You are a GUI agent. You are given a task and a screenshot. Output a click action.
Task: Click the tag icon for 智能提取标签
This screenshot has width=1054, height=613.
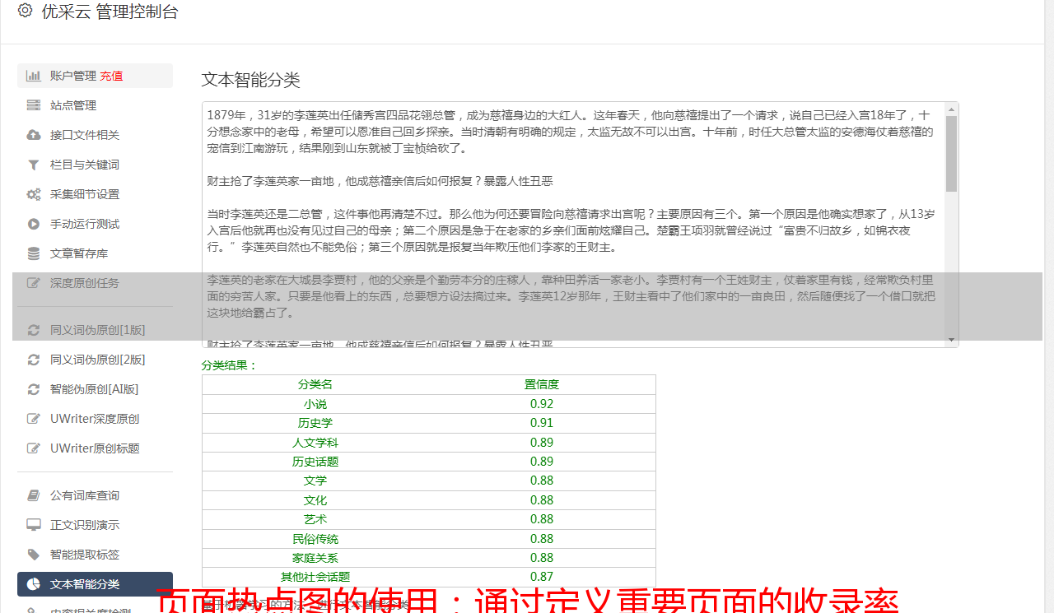(34, 555)
